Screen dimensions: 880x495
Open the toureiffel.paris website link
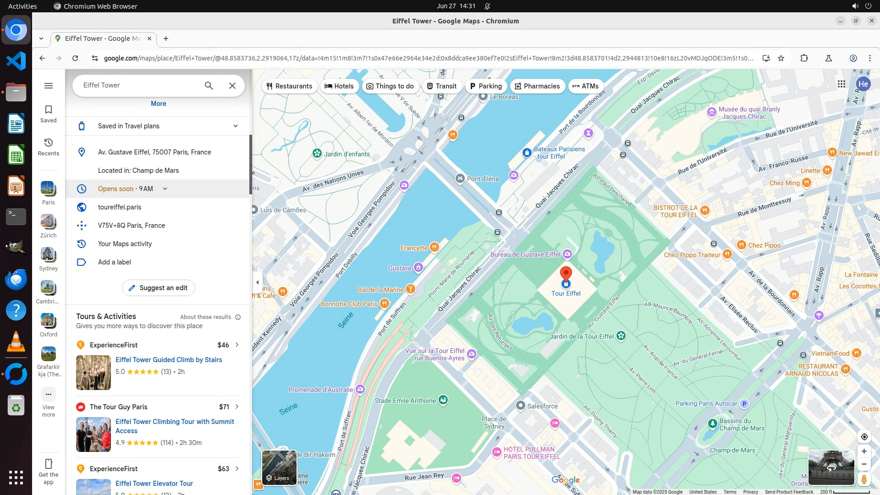pos(120,207)
